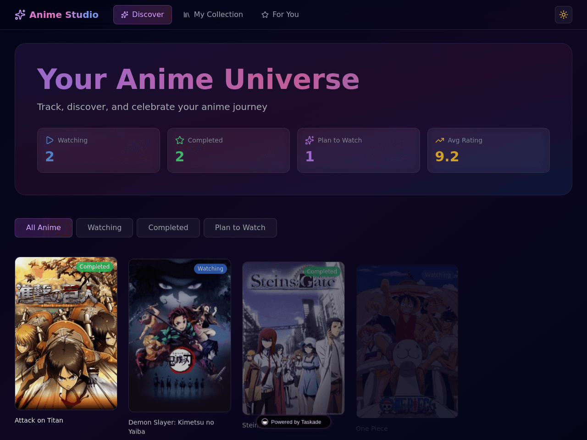
Task: Filter by Plan to Watch
Action: [240, 228]
